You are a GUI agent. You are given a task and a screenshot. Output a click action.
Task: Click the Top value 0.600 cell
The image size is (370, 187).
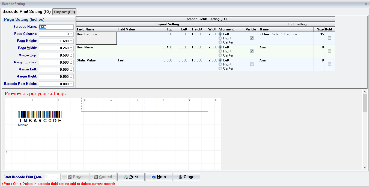click(165, 64)
